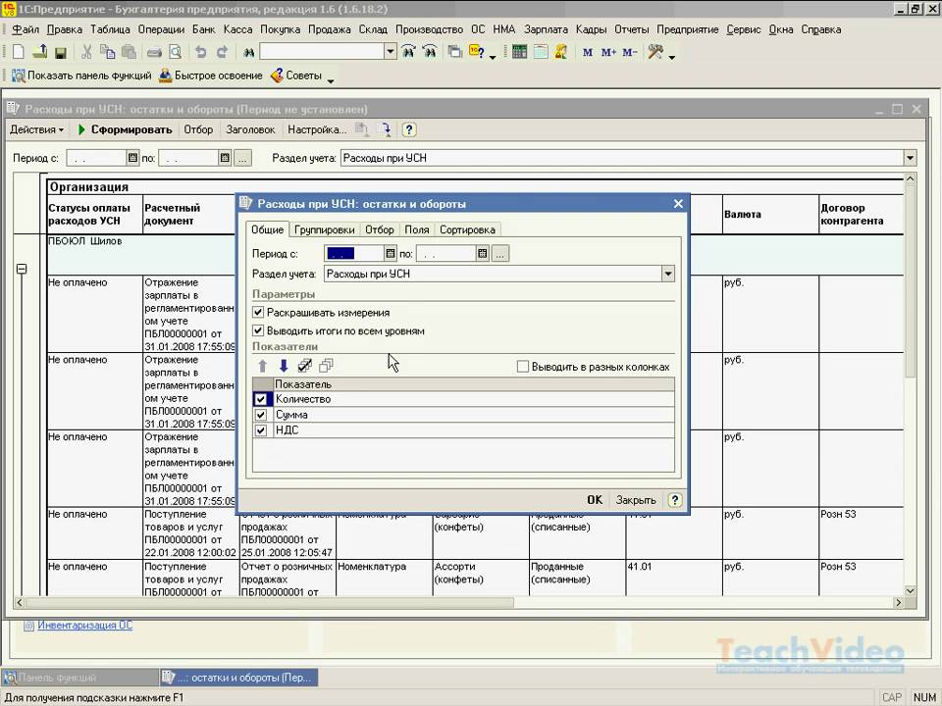The width and height of the screenshot is (942, 706).
Task: Click the Save diskette icon
Action: pyautogui.click(x=60, y=53)
